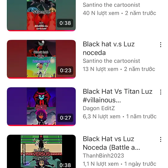Click the 13 N lượt xem metadata line
This screenshot has height=168, width=168.
pos(119,69)
